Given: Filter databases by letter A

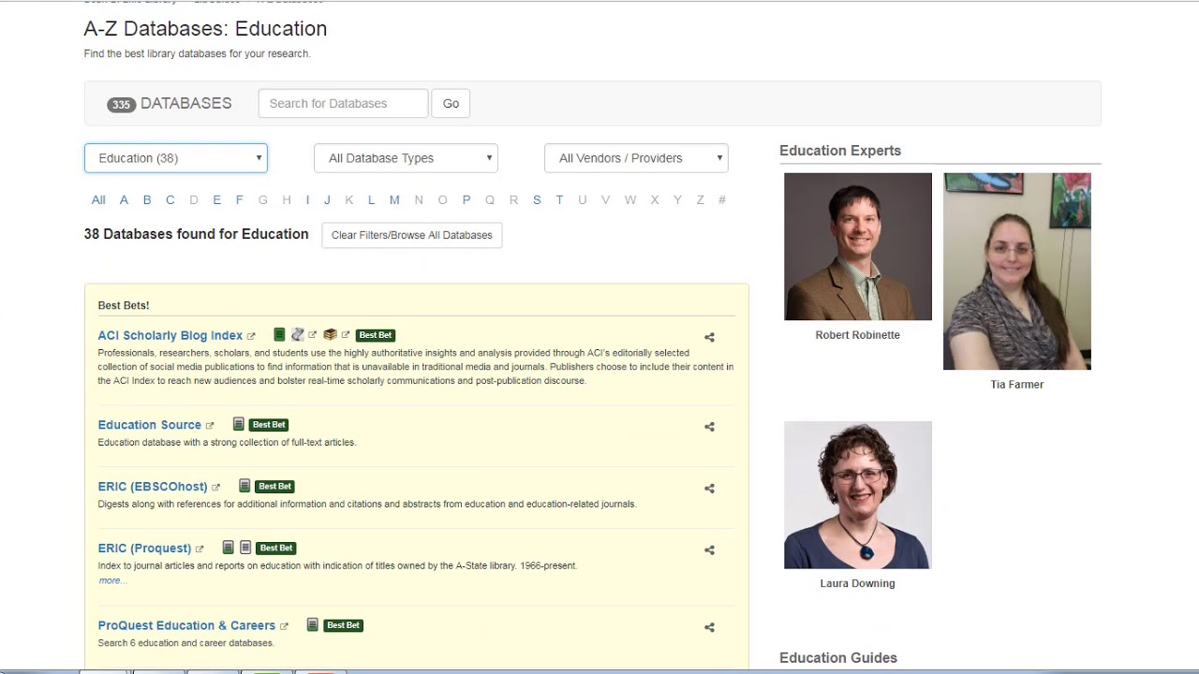Looking at the screenshot, I should [x=124, y=199].
